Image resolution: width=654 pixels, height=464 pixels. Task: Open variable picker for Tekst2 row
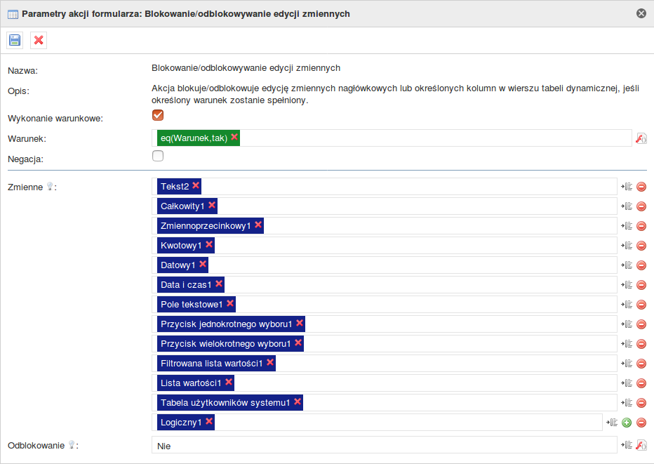(627, 187)
